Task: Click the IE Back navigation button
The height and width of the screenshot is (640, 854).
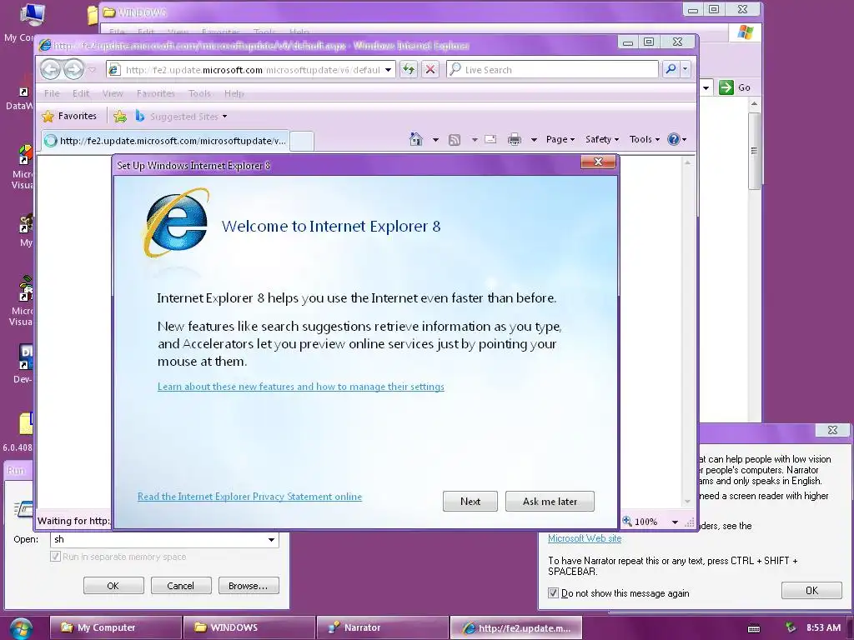Action: 51,69
